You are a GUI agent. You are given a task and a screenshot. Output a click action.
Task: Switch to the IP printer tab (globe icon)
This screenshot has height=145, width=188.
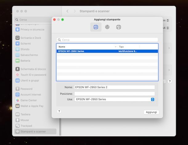(x=107, y=27)
